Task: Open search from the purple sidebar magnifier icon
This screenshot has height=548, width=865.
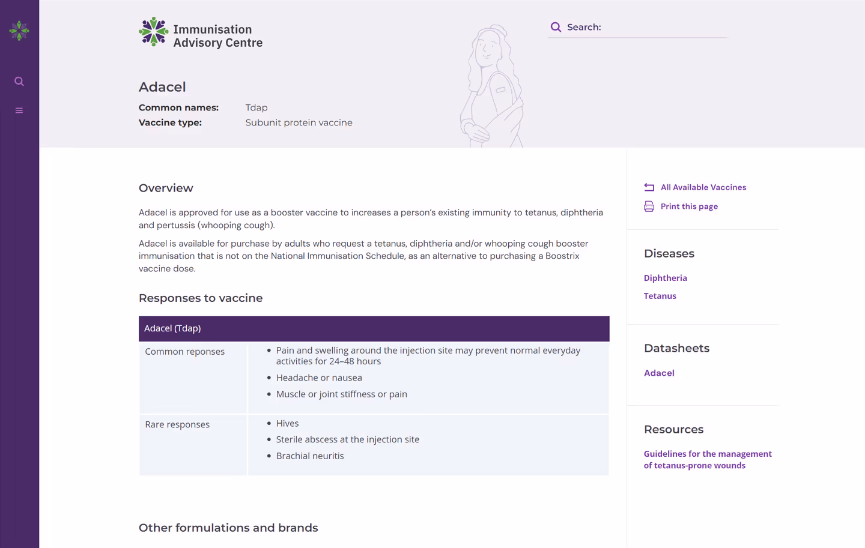Action: point(19,81)
